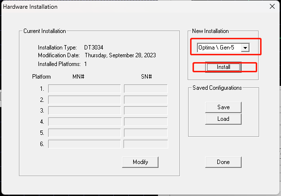
Task: Click the Platform 6 SN# field
Action: 146,144
